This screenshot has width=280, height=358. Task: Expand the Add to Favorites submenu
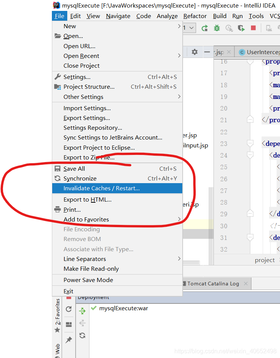tap(179, 219)
